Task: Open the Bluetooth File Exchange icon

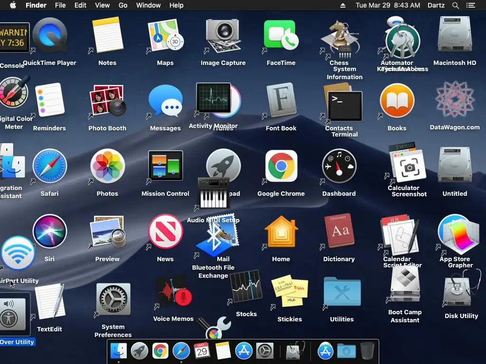Action: click(214, 237)
